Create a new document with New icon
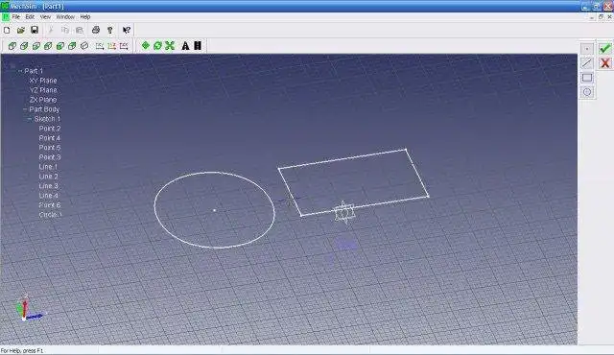The image size is (614, 355). coord(7,30)
